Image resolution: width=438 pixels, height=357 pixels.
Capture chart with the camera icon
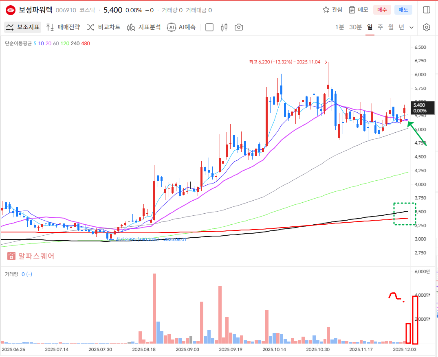click(239, 27)
